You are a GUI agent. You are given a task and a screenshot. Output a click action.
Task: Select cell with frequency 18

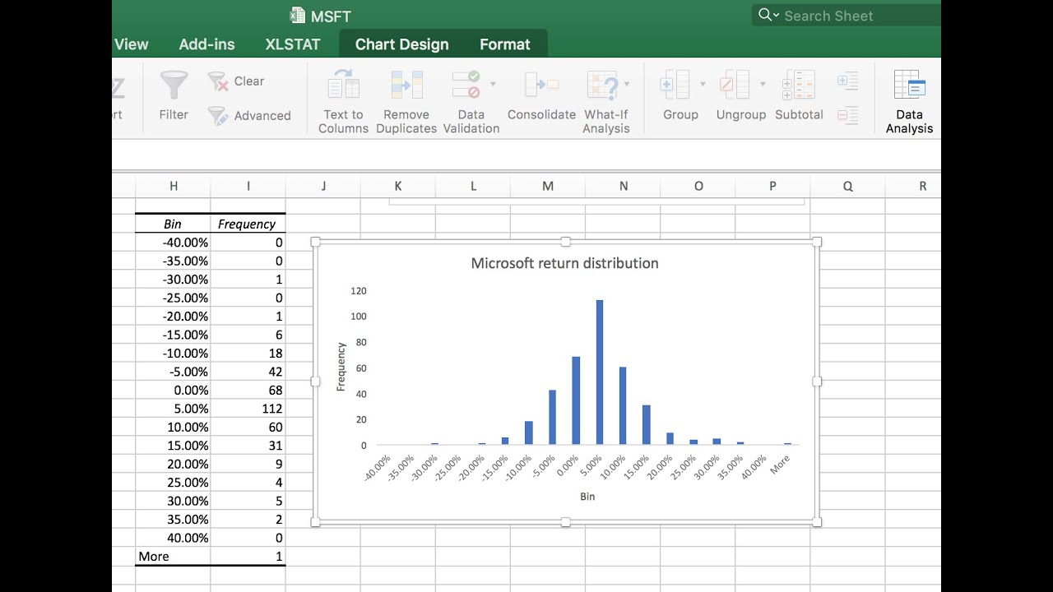(248, 353)
